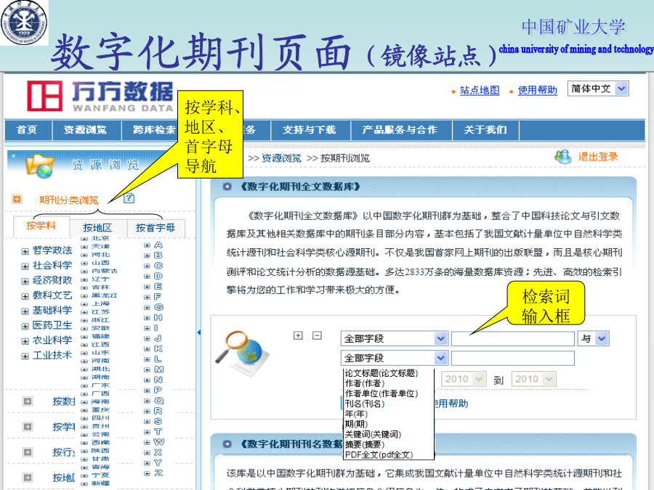Image resolution: width=654 pixels, height=490 pixels.
Task: Expand letter M in alphabet list
Action: pos(148,369)
